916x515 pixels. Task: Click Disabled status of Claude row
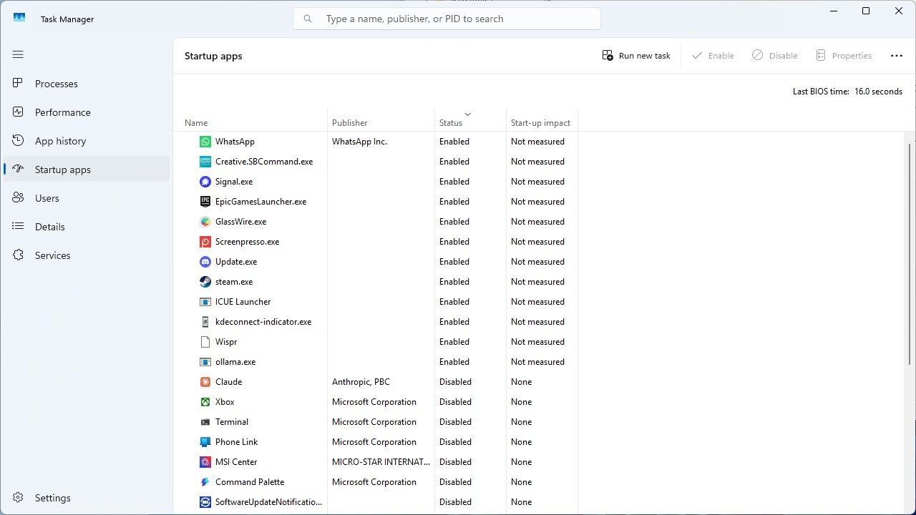click(455, 382)
